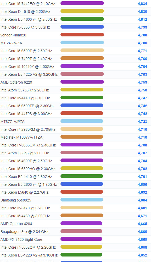
Task: Open Intel Core i5-6500TE @ 2.30GHz
Action: click(x=27, y=106)
